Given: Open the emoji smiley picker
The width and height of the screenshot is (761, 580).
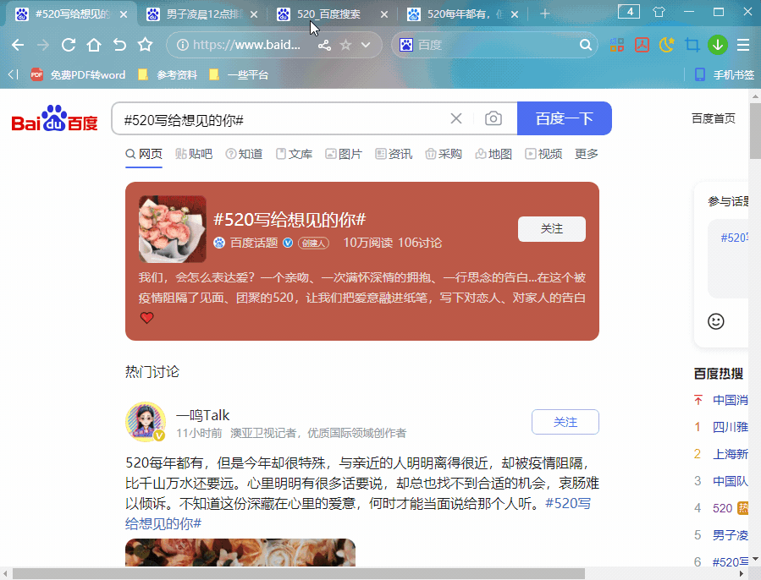Looking at the screenshot, I should pyautogui.click(x=716, y=321).
